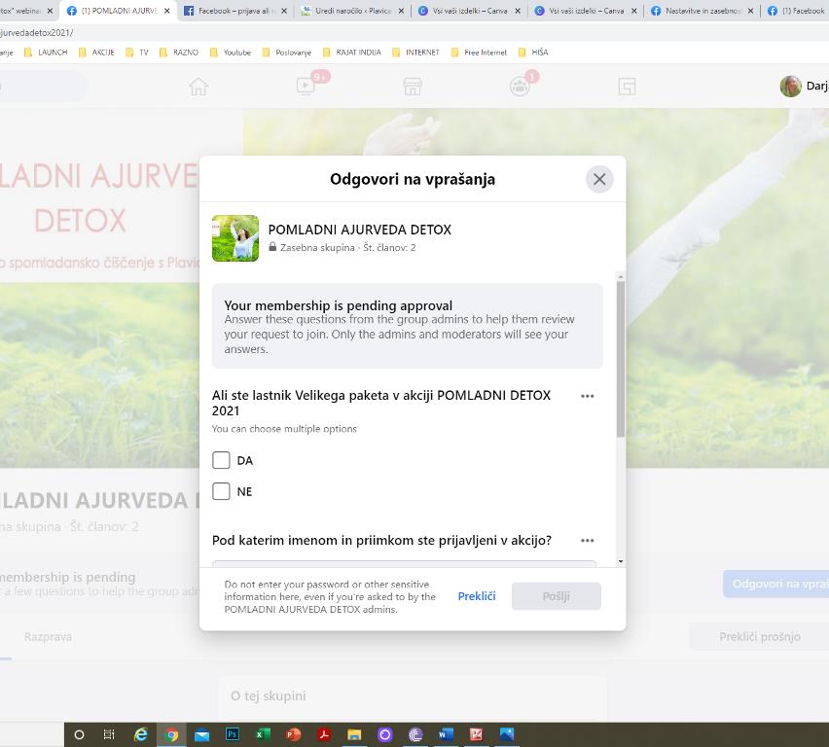Image resolution: width=829 pixels, height=747 pixels.
Task: Click the 'O tej skupini' heading
Action: (268, 695)
